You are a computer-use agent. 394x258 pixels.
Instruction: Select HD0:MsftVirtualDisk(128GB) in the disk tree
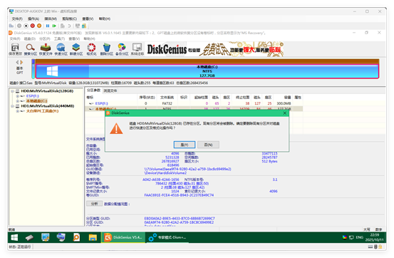[x=47, y=91]
